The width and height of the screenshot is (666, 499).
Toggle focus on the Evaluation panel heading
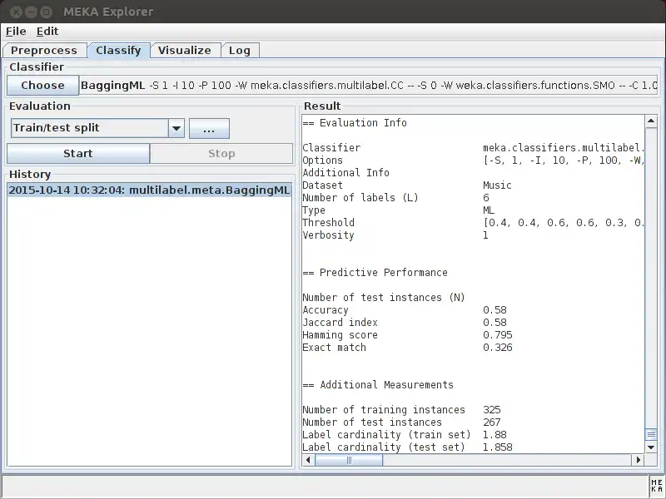[x=39, y=106]
